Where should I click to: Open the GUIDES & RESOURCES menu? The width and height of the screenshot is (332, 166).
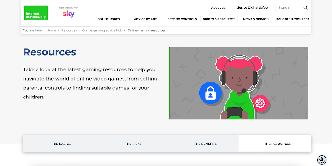(219, 19)
